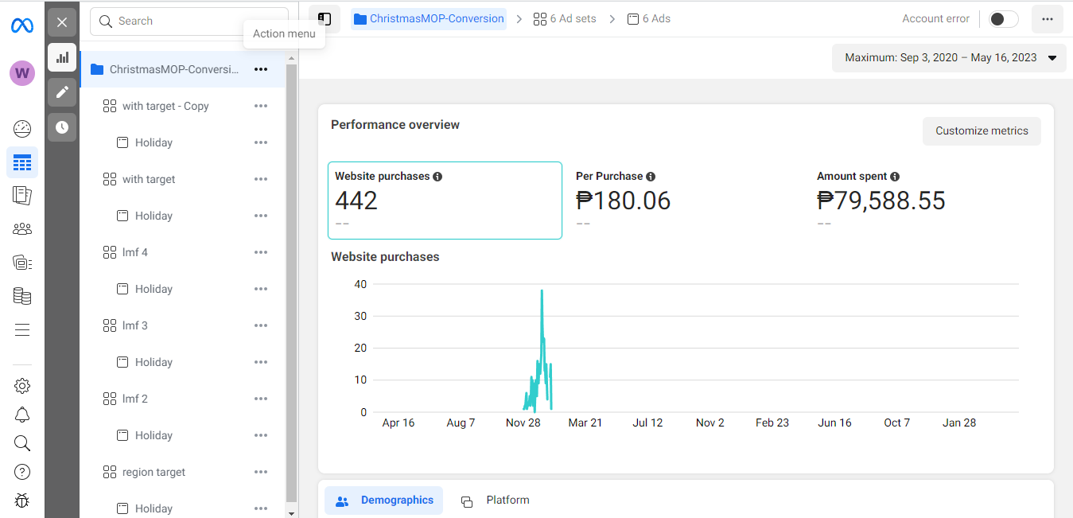
Task: Open action menu for ChristmasMOP-Conversion campaign
Action: tap(261, 69)
